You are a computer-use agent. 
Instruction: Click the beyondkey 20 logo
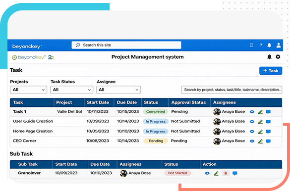click(33, 57)
